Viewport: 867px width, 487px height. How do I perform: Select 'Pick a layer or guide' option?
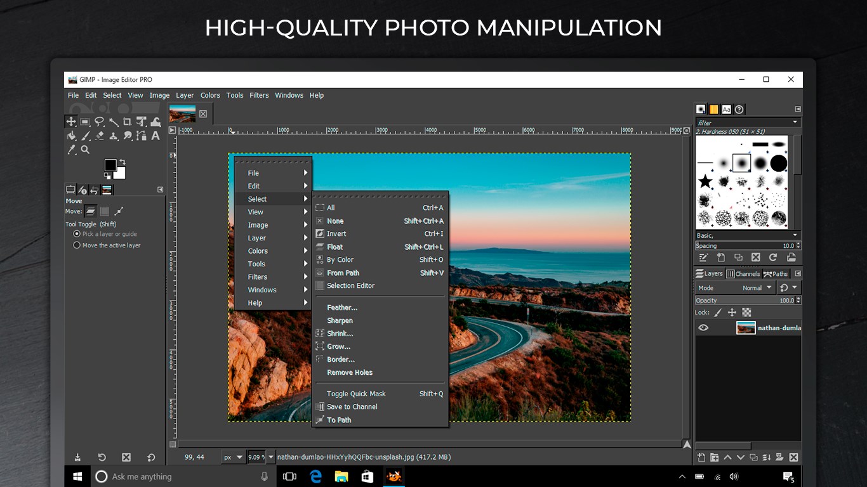[105, 234]
